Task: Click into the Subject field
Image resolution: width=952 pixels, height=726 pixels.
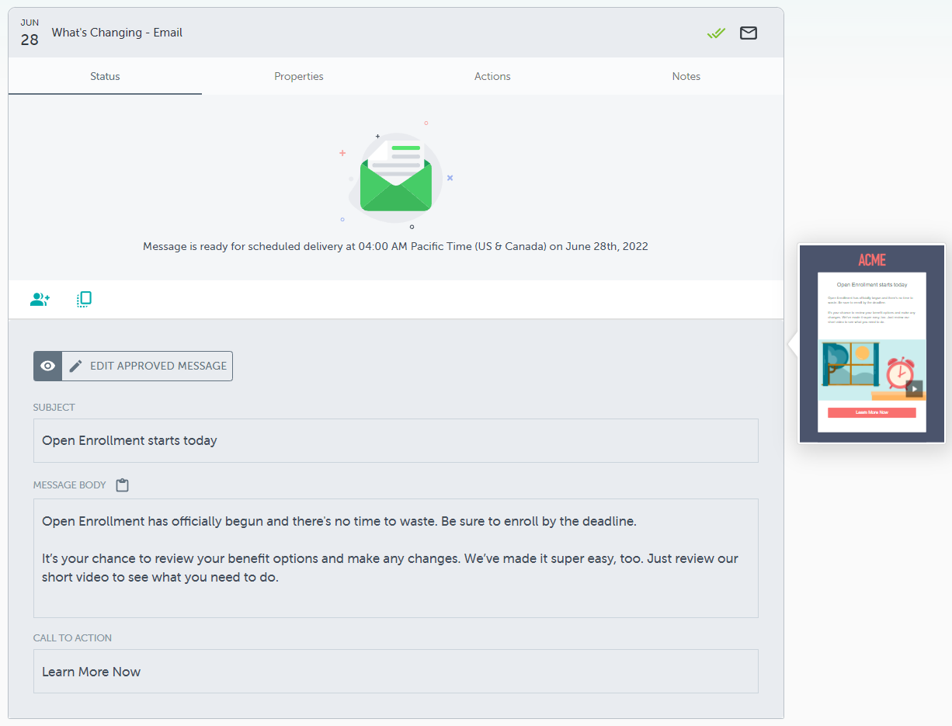Action: [395, 440]
